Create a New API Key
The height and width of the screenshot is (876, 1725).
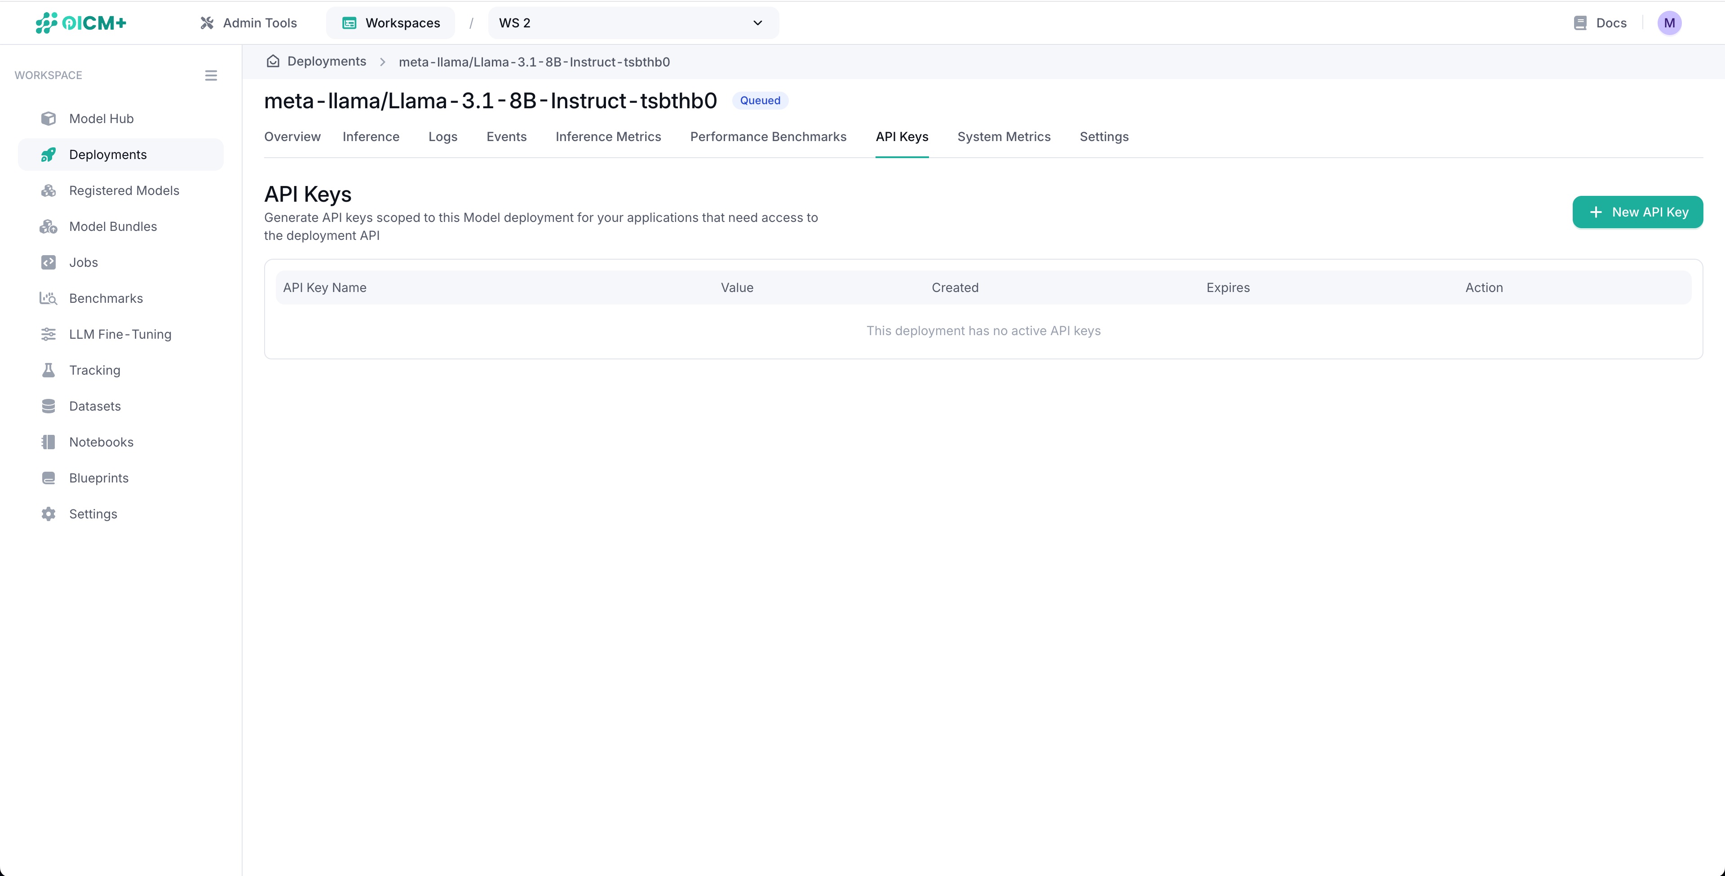(1637, 212)
